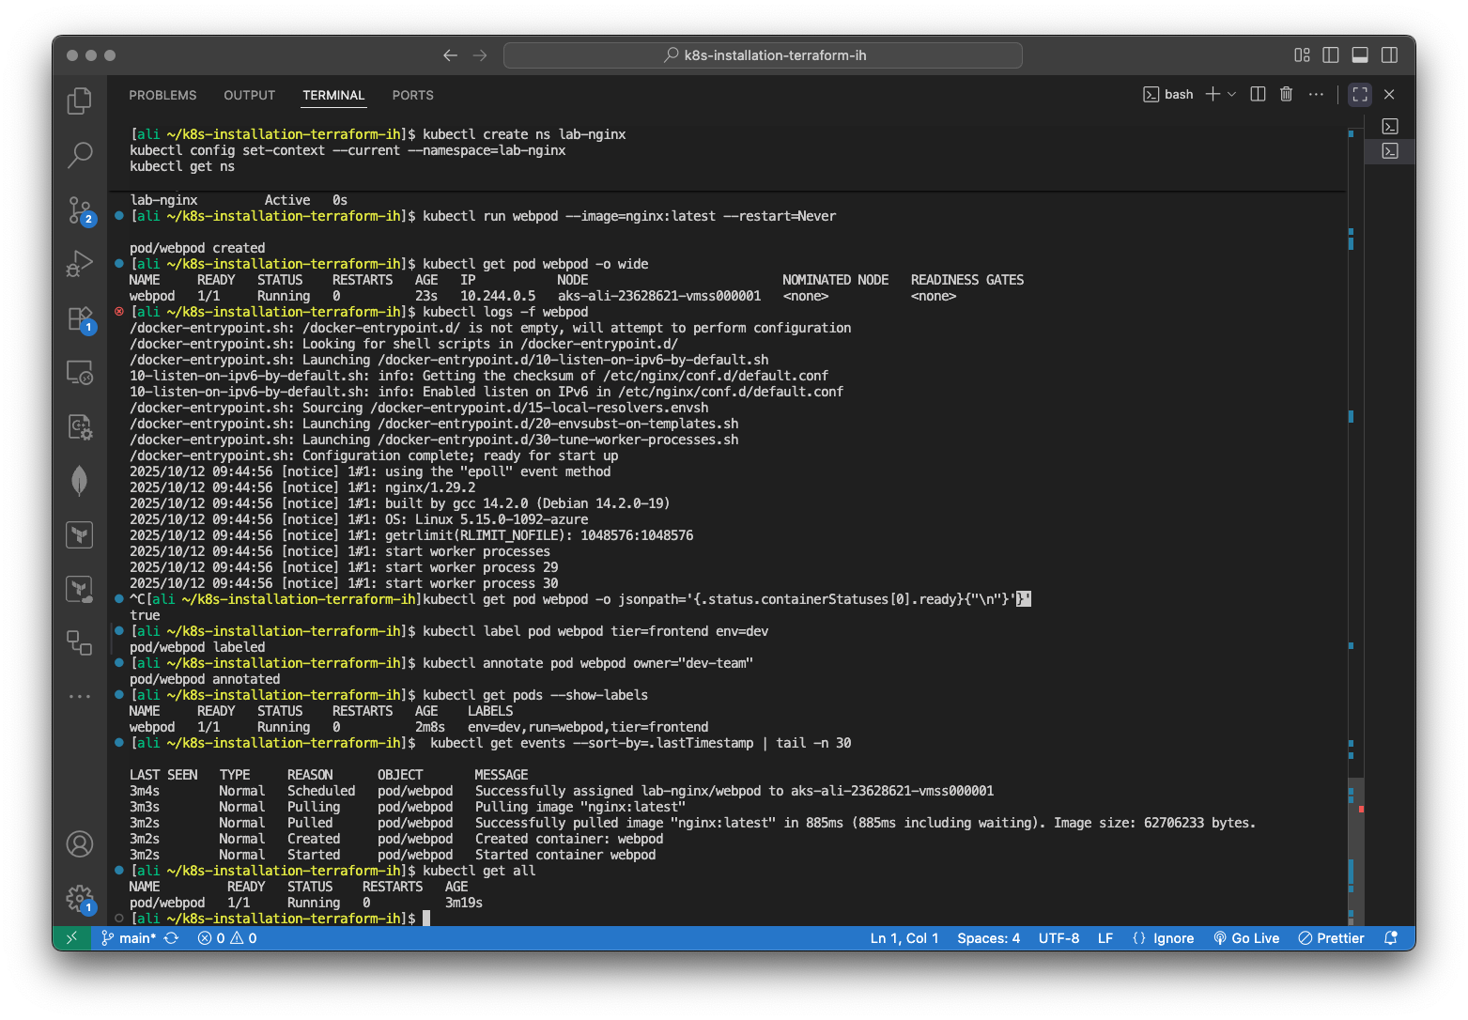This screenshot has height=1020, width=1468.
Task: Switch to the PROBLEMS tab
Action: (x=162, y=95)
